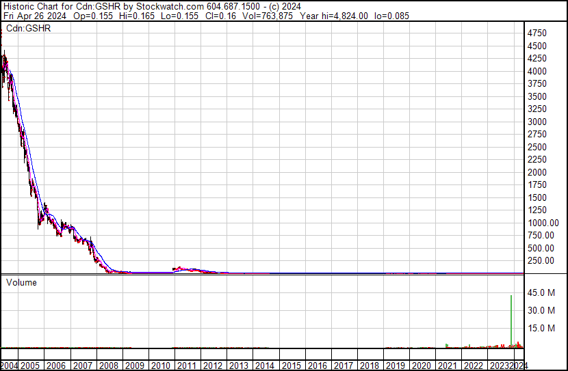Screen dimensions: 568x371
Task: Select the 2019 year marker on time axis
Action: coord(396,366)
